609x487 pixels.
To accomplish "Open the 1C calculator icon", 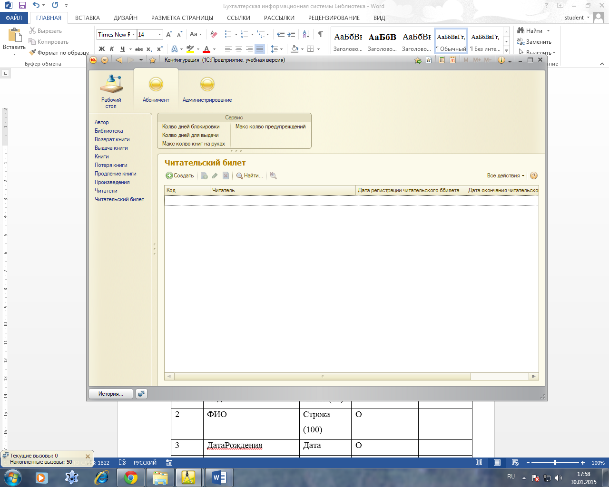I will (442, 60).
